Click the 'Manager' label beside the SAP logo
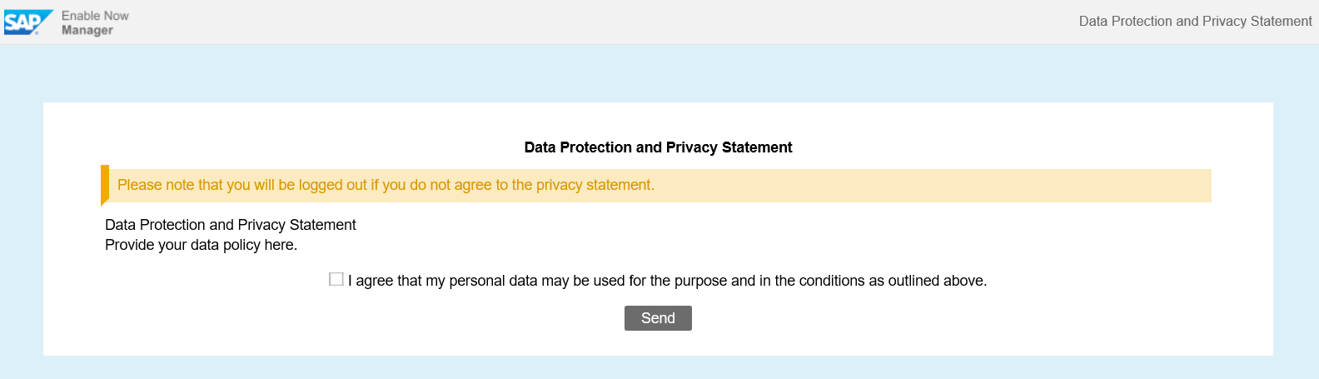Viewport: 1319px width, 379px height. click(87, 30)
